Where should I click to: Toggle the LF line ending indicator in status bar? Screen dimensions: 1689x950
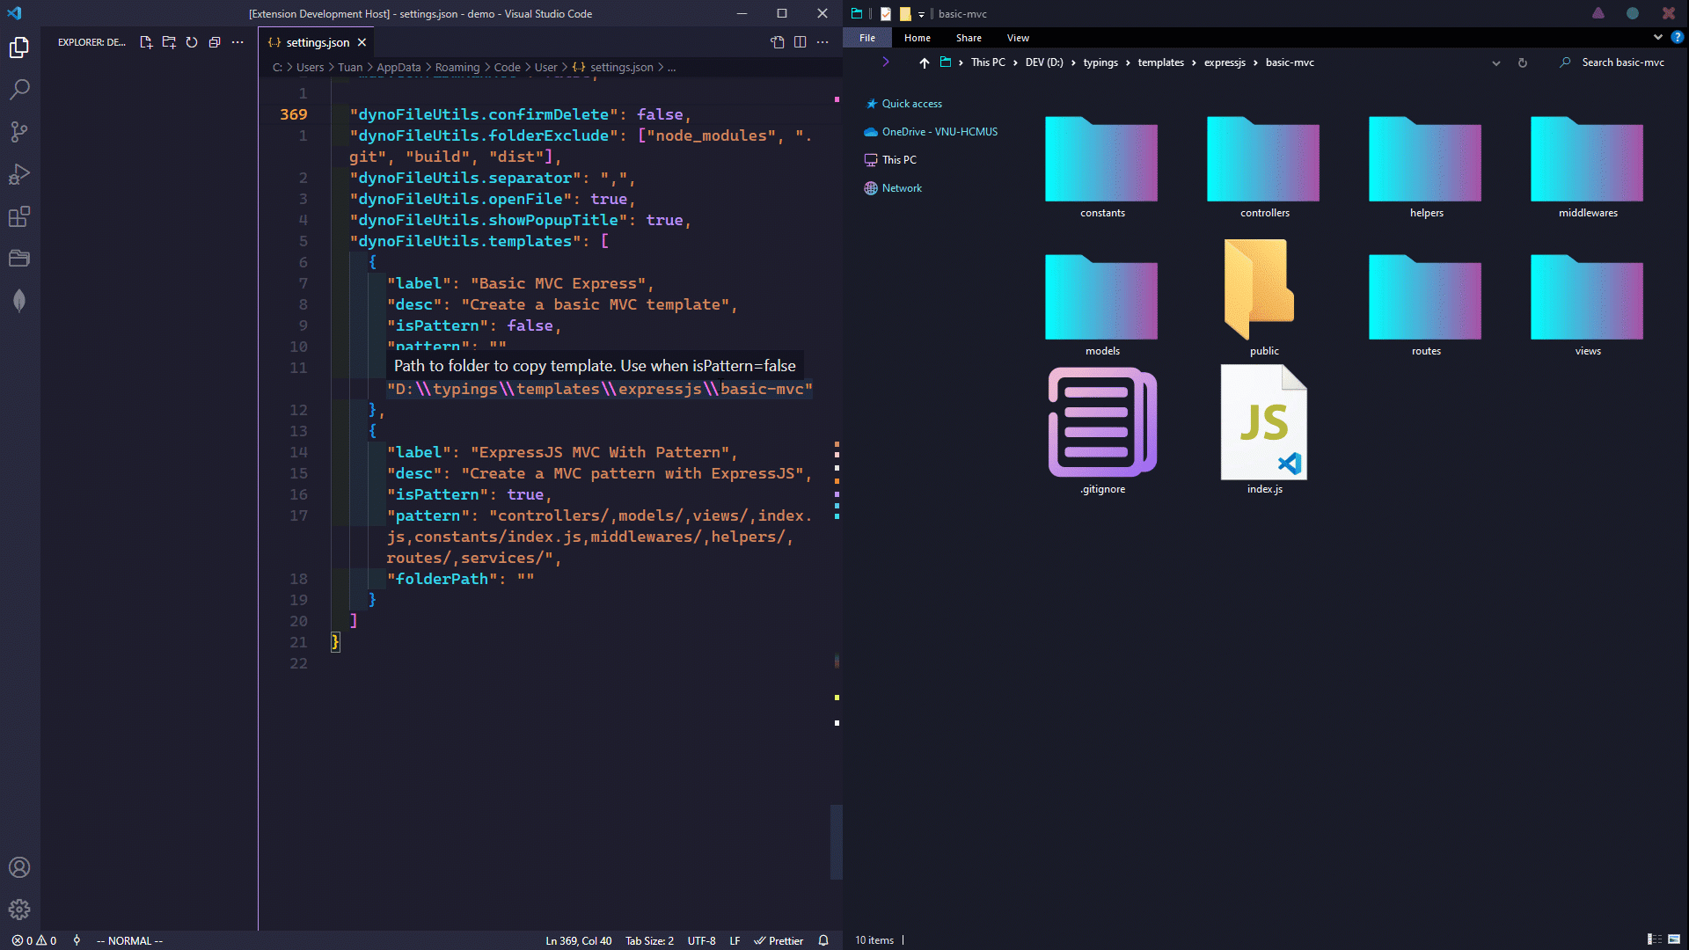738,939
